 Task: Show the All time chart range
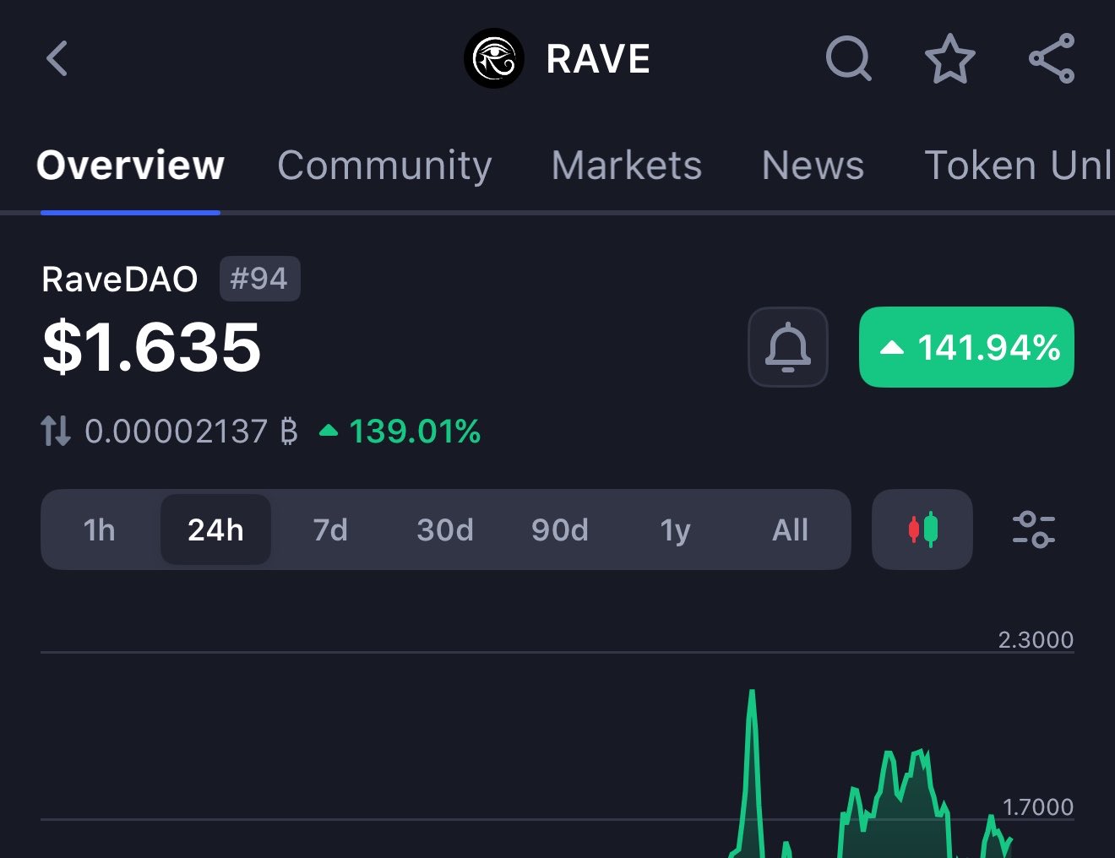pyautogui.click(x=791, y=529)
